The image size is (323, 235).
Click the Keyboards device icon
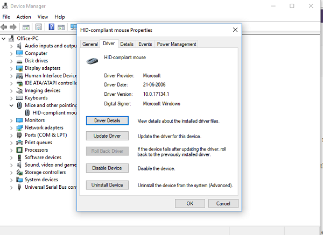point(19,98)
